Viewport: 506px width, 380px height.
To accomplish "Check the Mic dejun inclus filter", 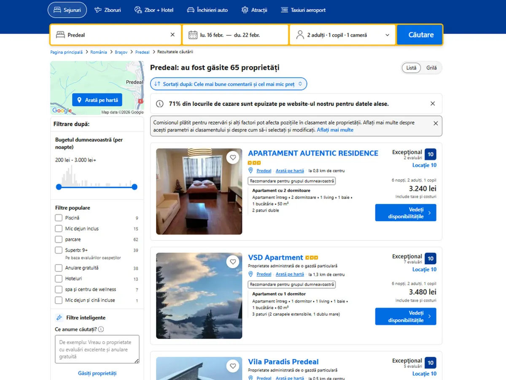I will pos(59,228).
